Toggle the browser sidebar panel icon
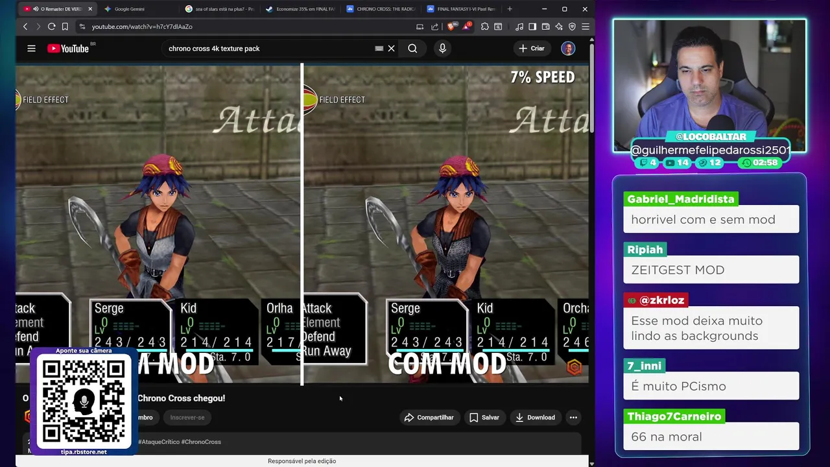 pyautogui.click(x=532, y=27)
